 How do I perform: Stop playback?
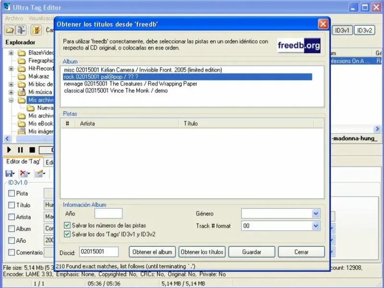tap(32, 150)
